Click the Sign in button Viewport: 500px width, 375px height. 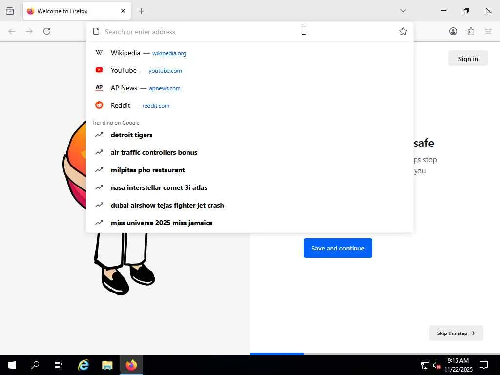coord(468,59)
